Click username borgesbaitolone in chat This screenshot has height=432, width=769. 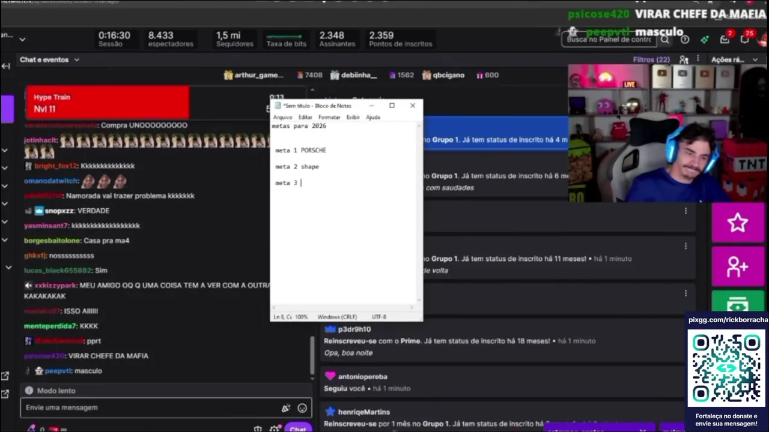point(52,241)
